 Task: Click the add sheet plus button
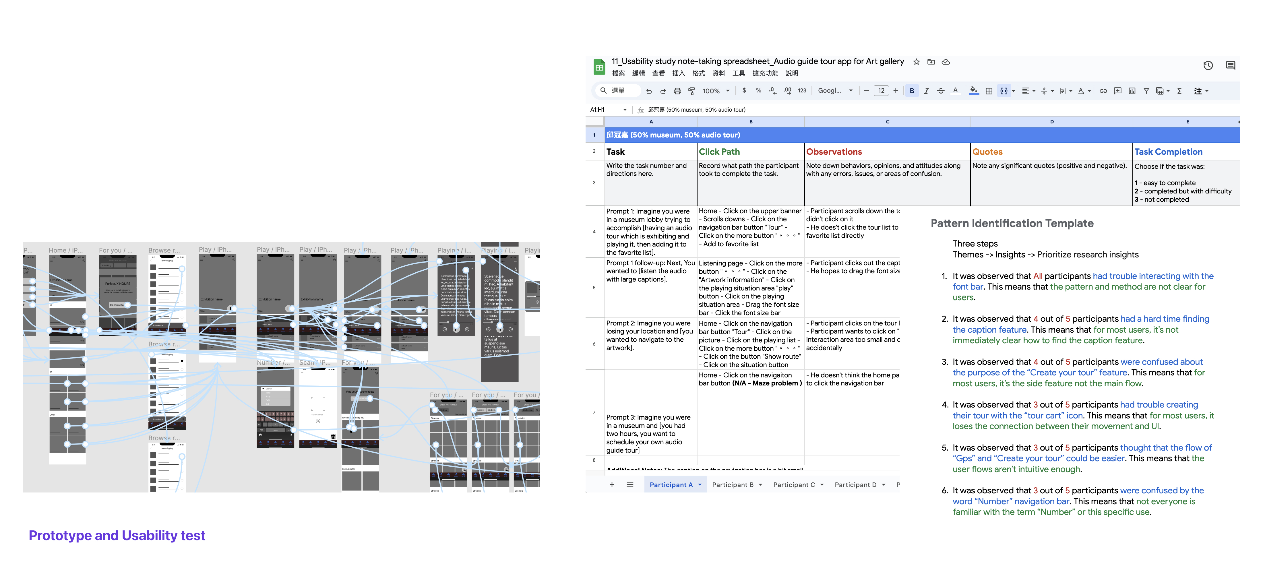click(x=611, y=485)
